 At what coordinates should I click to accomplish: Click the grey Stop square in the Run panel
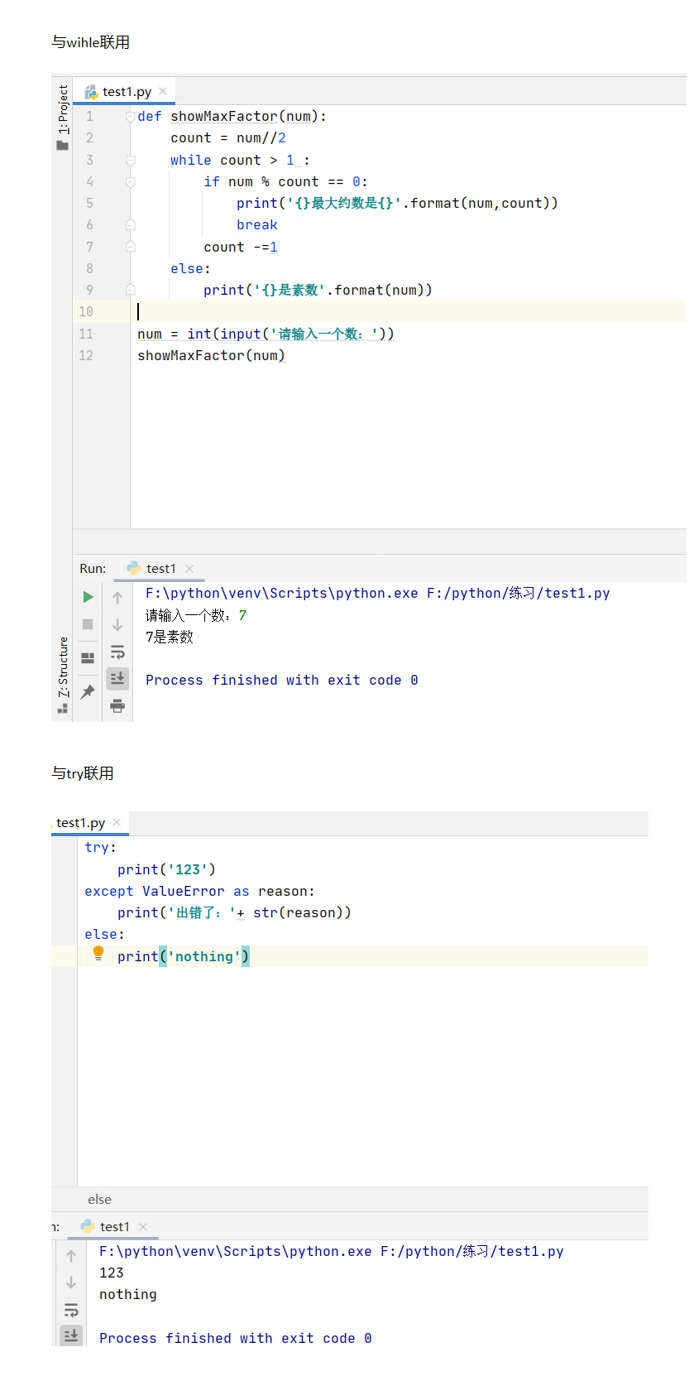tap(88, 624)
